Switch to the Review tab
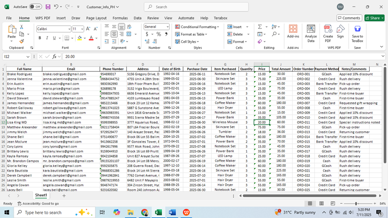 (153, 18)
